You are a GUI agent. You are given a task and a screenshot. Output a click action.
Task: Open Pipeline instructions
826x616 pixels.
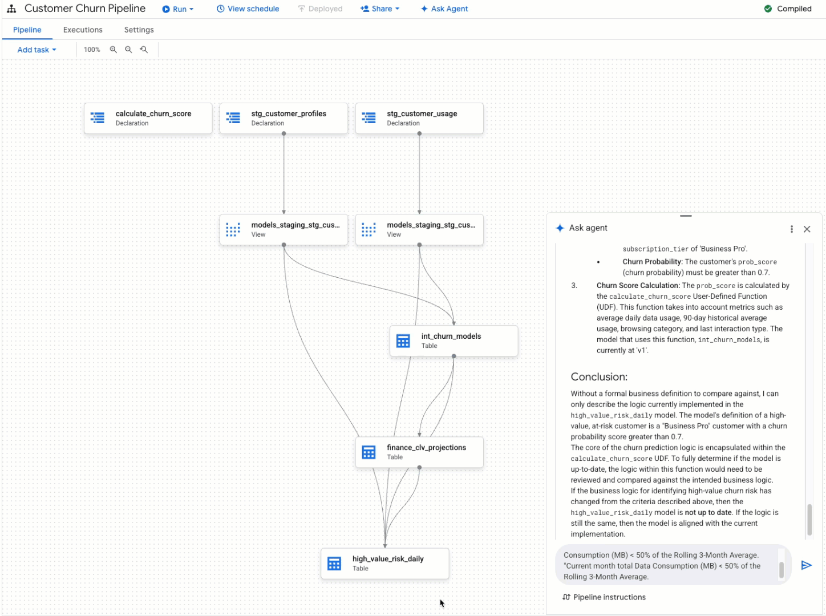[604, 597]
